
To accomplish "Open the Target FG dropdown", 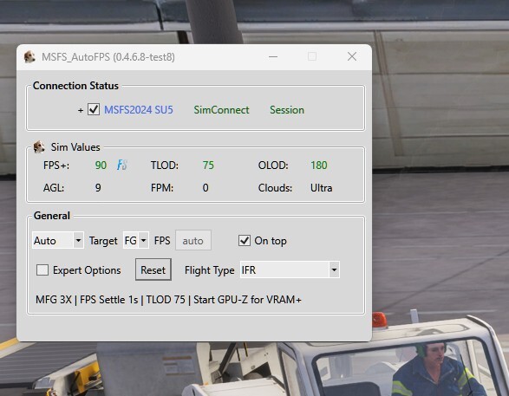I will [x=136, y=241].
